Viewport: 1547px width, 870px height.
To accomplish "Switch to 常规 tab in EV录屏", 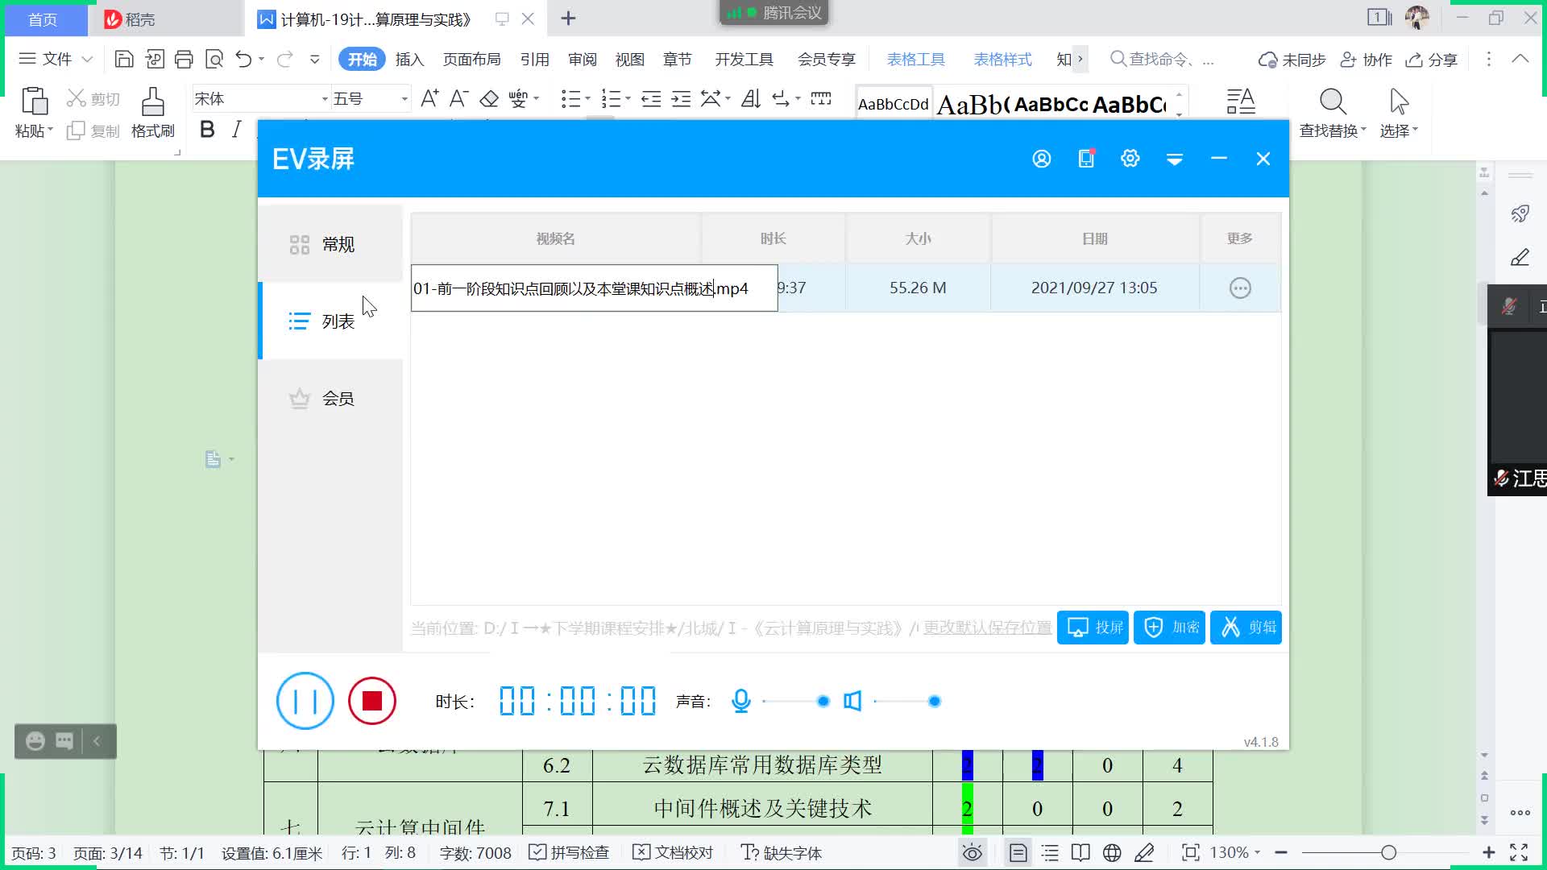I will (x=330, y=244).
